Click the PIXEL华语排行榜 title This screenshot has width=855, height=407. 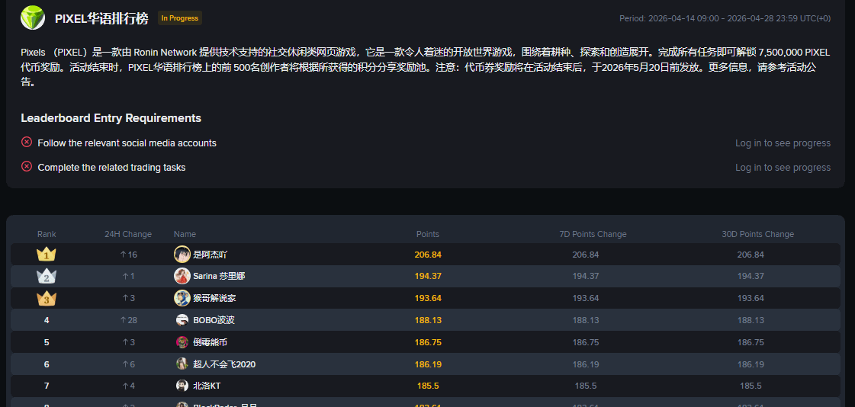point(101,18)
